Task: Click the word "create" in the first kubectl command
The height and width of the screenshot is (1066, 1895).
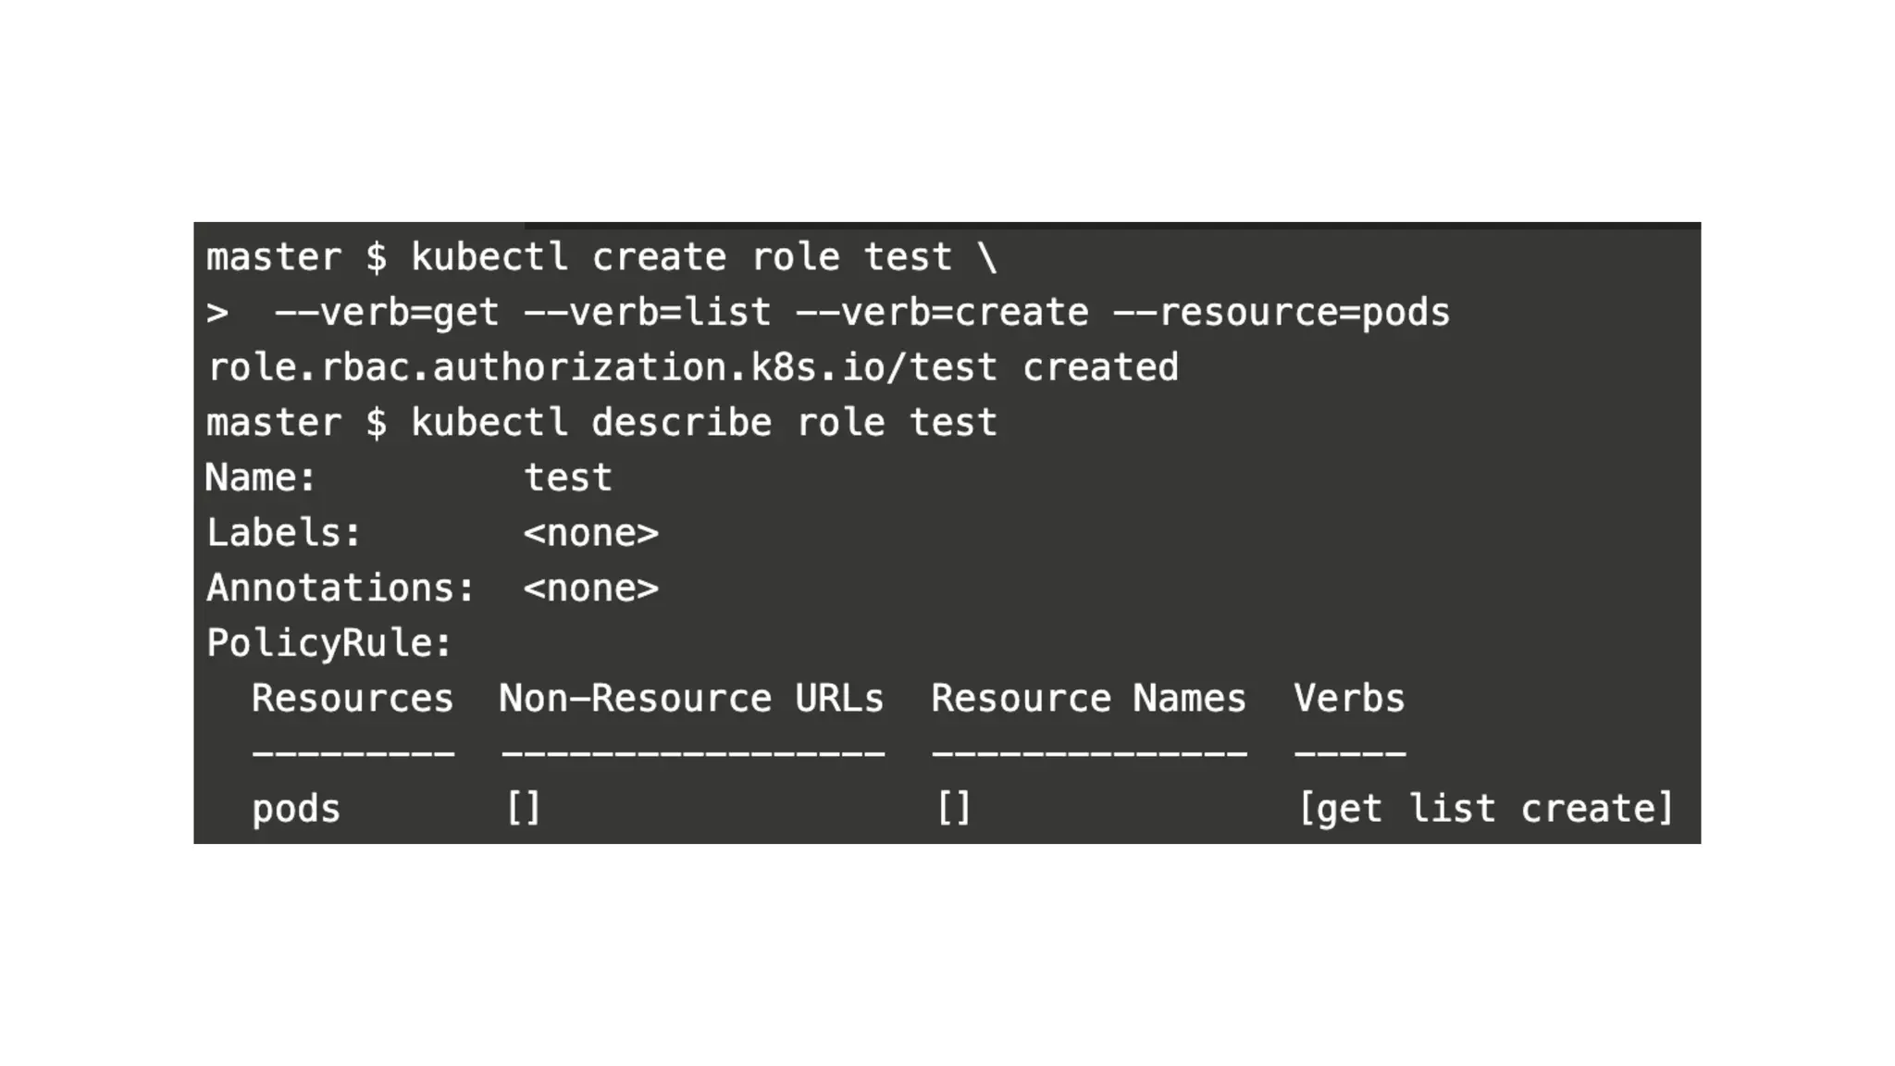Action: 658,257
